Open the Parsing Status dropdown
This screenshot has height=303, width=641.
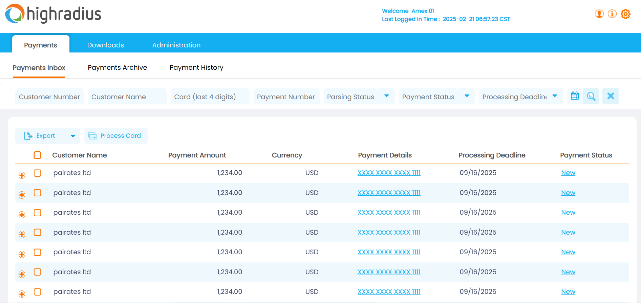386,96
